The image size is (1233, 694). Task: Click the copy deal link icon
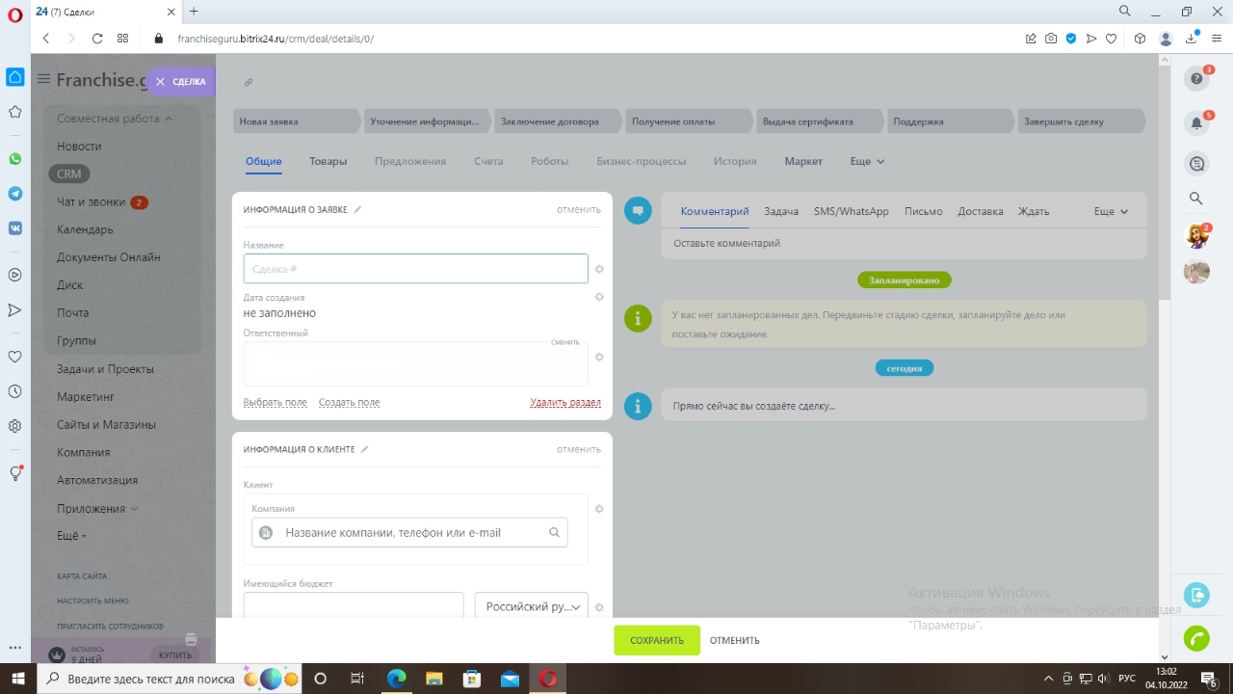[249, 83]
